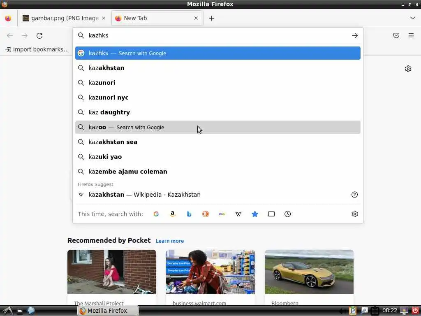Click the Back navigation arrow
This screenshot has width=421, height=316.
pyautogui.click(x=10, y=36)
